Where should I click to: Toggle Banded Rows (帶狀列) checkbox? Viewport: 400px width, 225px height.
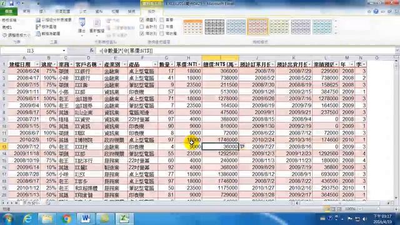142,33
